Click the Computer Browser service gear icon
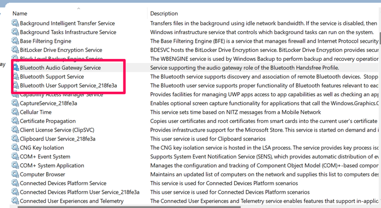This screenshot has height=208, width=381. click(15, 174)
